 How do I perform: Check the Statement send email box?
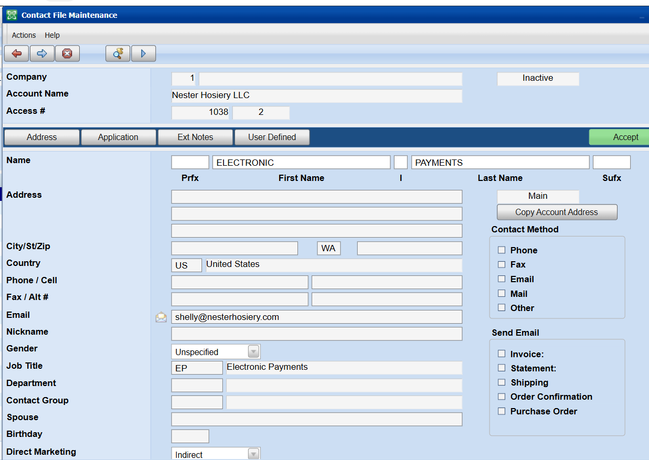(502, 368)
